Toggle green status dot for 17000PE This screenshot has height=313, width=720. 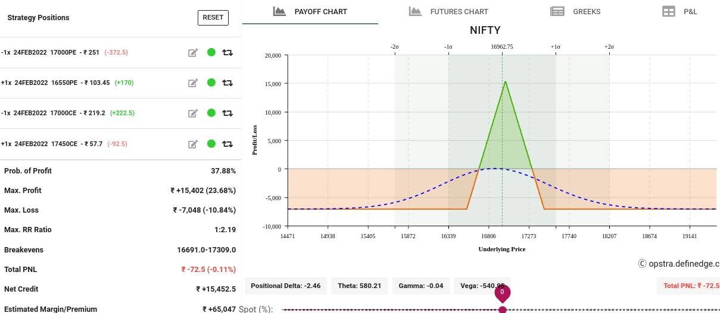pyautogui.click(x=211, y=52)
